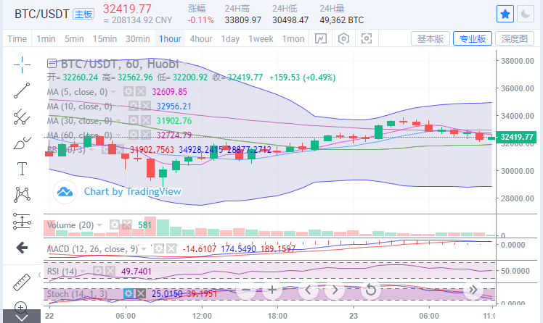Select the trend line drawing tool
Viewport: 543px width, 323px height.
point(22,91)
